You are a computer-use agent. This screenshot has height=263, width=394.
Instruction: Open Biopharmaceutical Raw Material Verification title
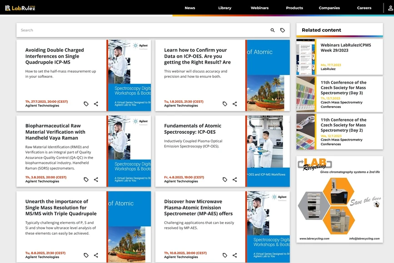coord(55,132)
